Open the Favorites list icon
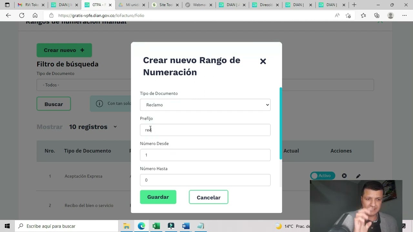The image size is (413, 232). coord(363,15)
